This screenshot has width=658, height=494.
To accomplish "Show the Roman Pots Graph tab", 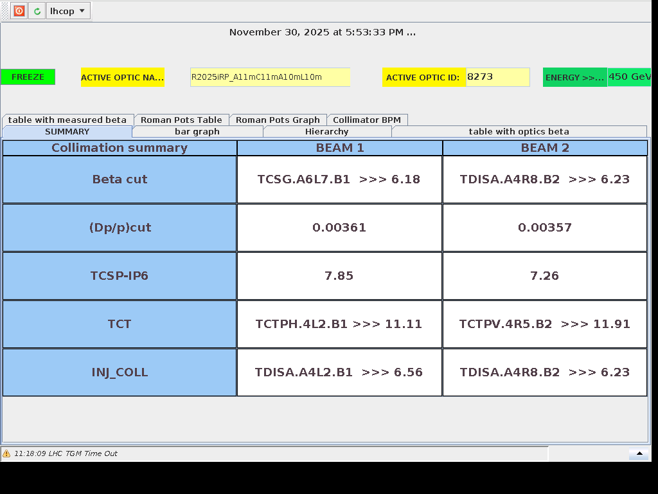I will 278,120.
